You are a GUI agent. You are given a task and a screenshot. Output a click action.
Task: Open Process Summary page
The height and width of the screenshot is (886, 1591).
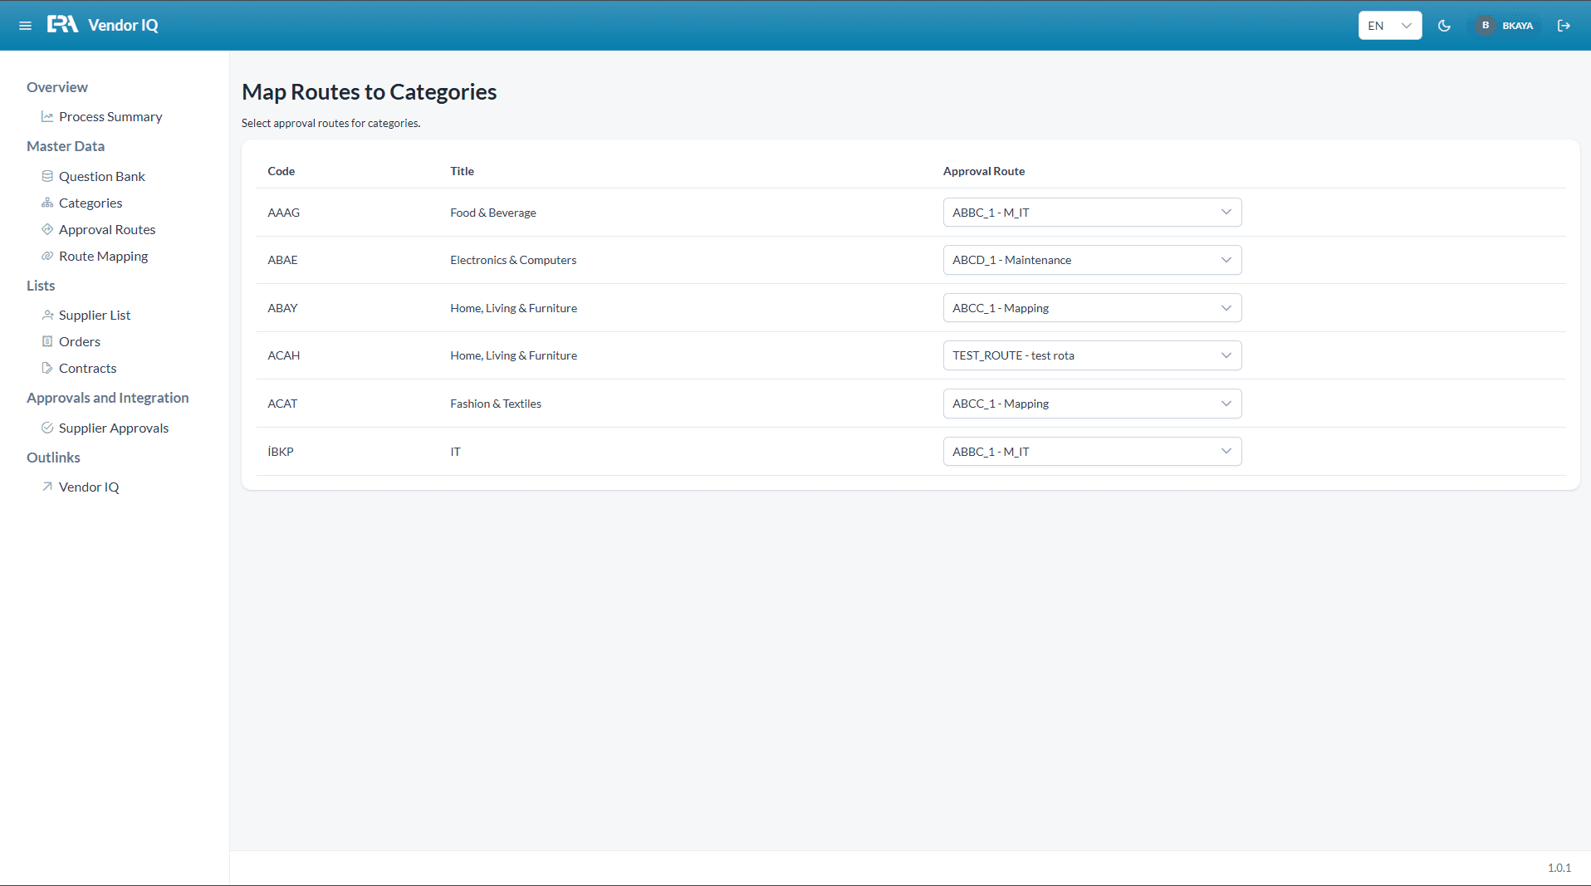tap(110, 117)
